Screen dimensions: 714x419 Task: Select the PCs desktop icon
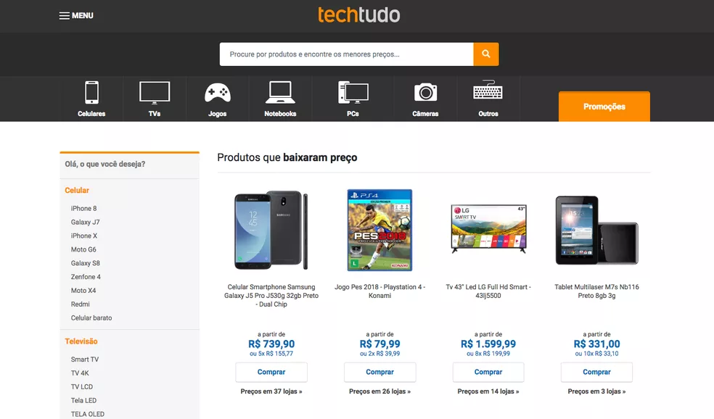coord(353,93)
